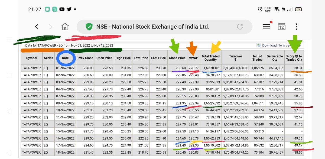Screen dimensions: 325x159
Task: Select the 14-Nov-2022 date cell
Action: (65, 124)
